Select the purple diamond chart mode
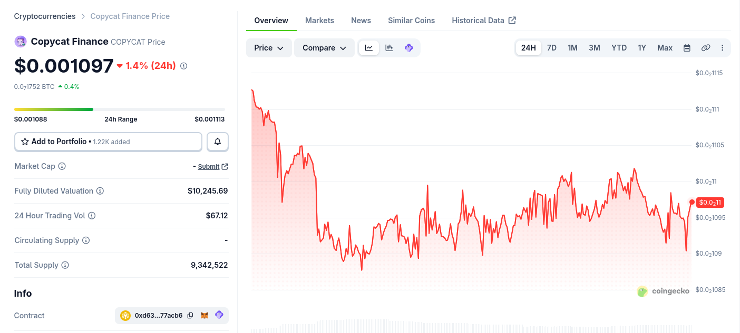The image size is (740, 333). tap(408, 48)
